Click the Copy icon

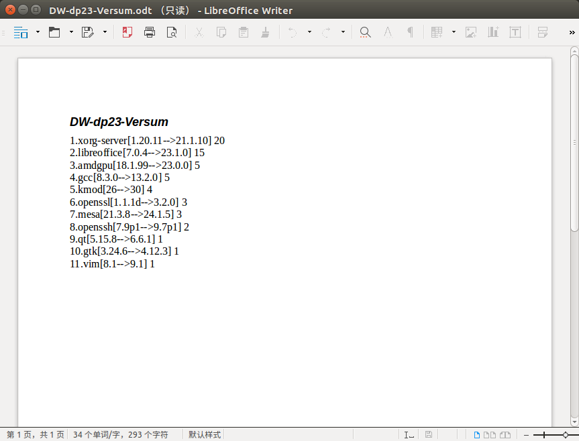point(221,32)
